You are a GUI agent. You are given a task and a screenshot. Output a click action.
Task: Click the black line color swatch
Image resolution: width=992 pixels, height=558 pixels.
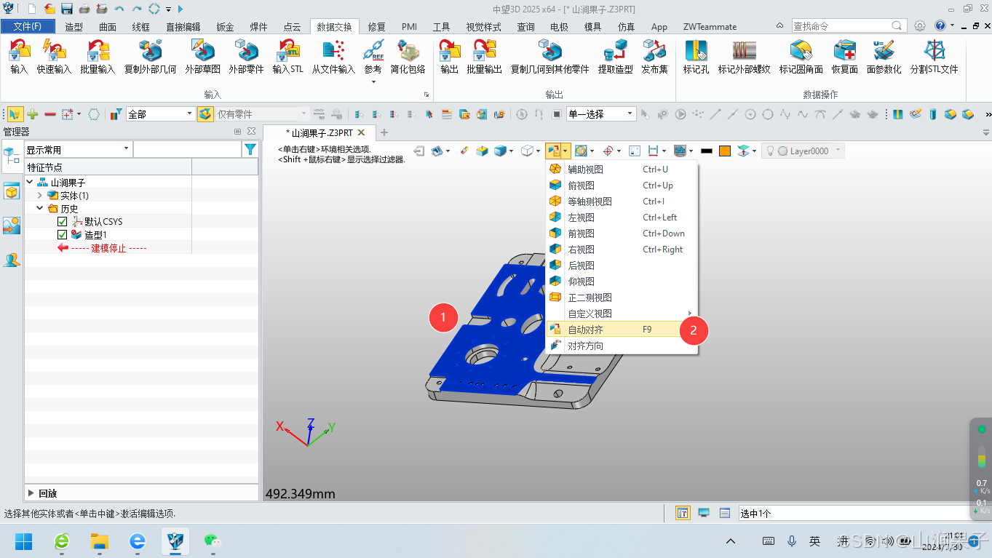[x=706, y=151]
